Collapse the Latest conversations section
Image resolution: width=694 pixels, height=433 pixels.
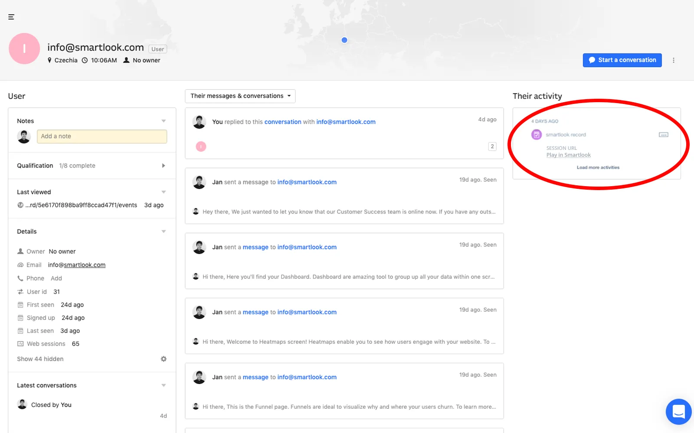(x=164, y=385)
